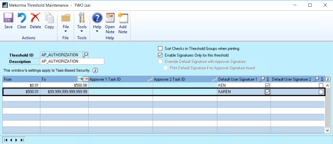Click the insert row icon in To header
Image resolution: width=333 pixels, height=144 pixels.
[80, 79]
